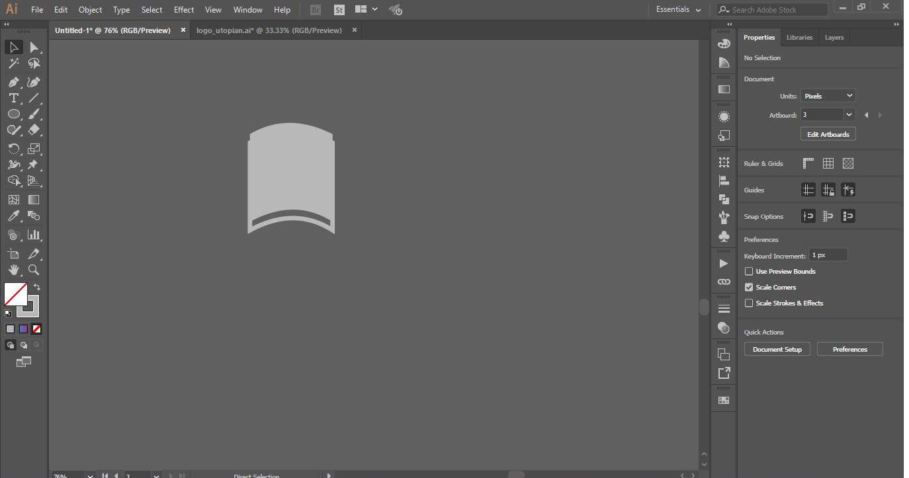Viewport: 909px width, 478px height.
Task: Select the Paintbrush tool
Action: (34, 114)
